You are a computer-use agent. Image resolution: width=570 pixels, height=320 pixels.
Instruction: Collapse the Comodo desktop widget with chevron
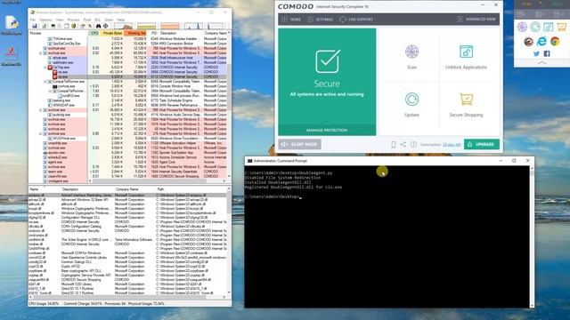pos(541,63)
